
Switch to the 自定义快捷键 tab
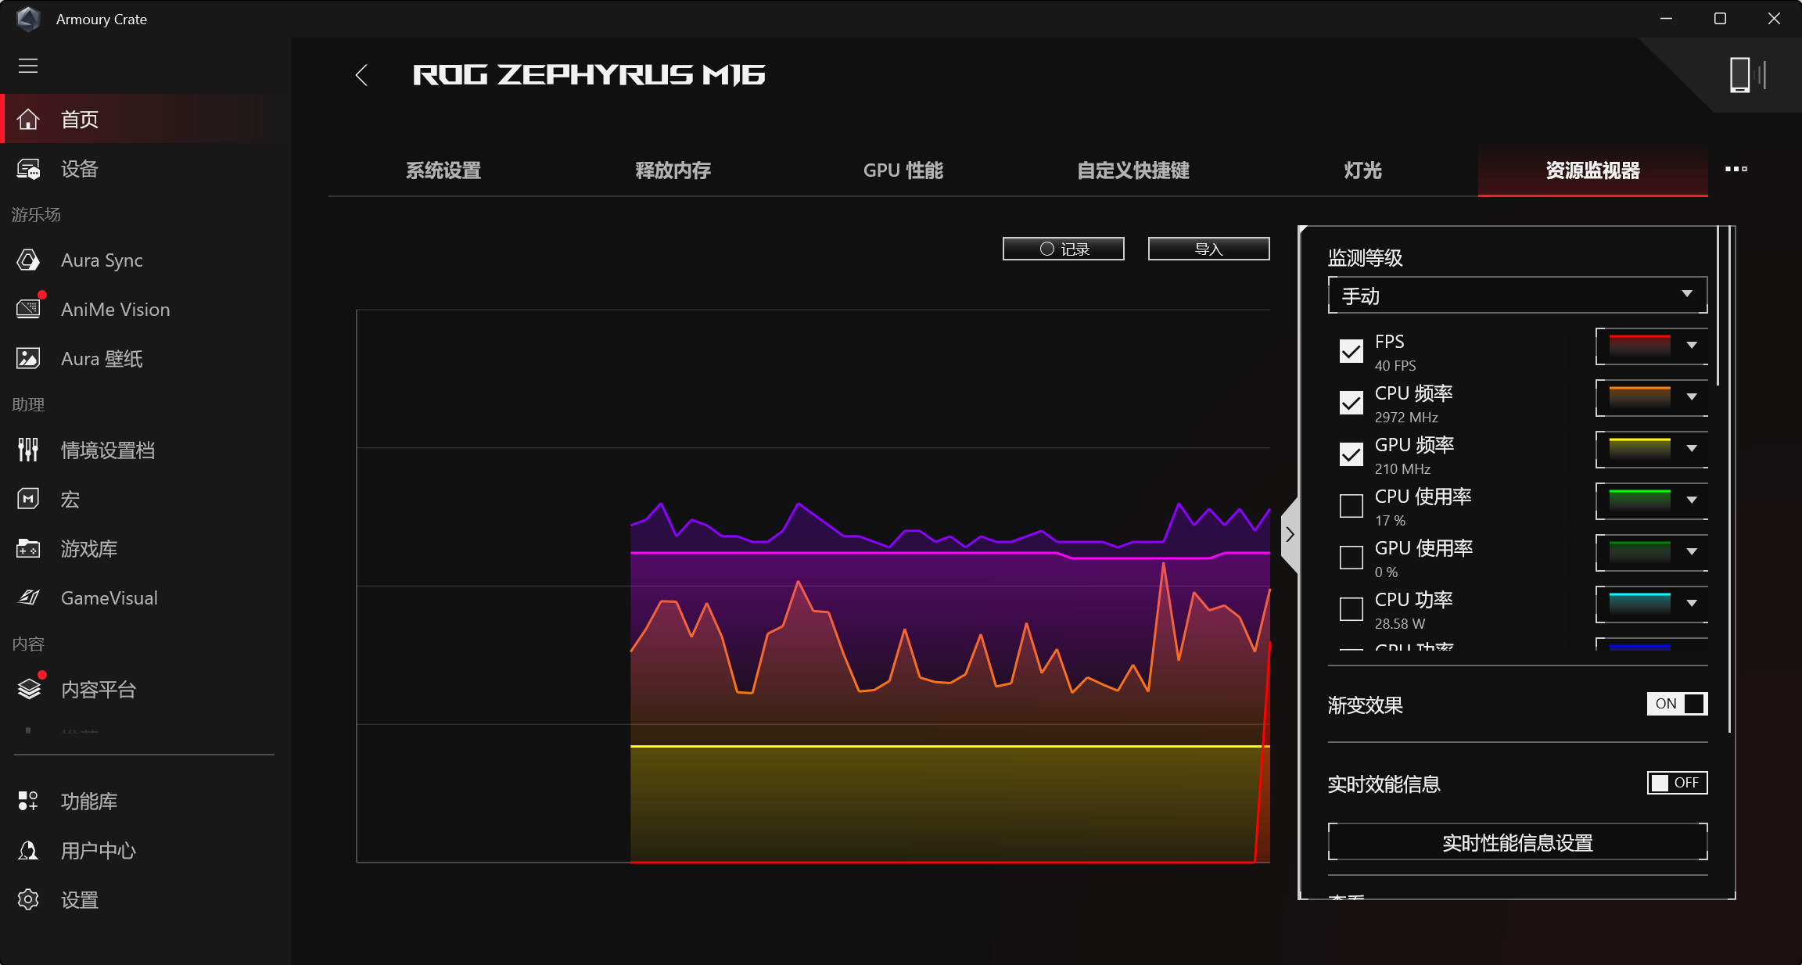click(1133, 170)
